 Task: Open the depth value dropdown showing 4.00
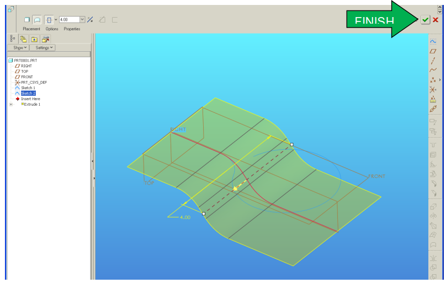coord(82,20)
